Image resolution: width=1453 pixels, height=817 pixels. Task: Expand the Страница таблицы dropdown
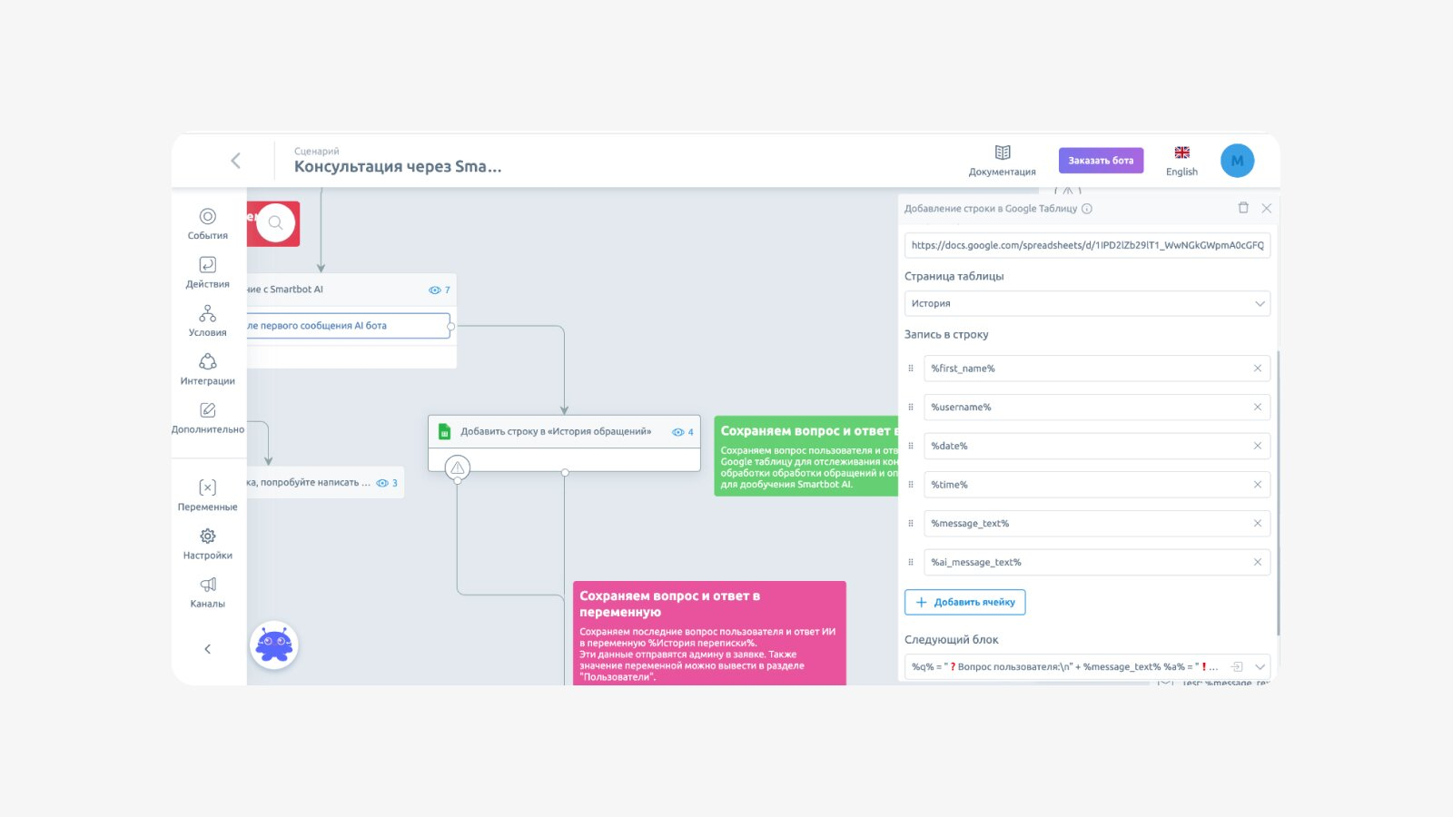(1260, 303)
